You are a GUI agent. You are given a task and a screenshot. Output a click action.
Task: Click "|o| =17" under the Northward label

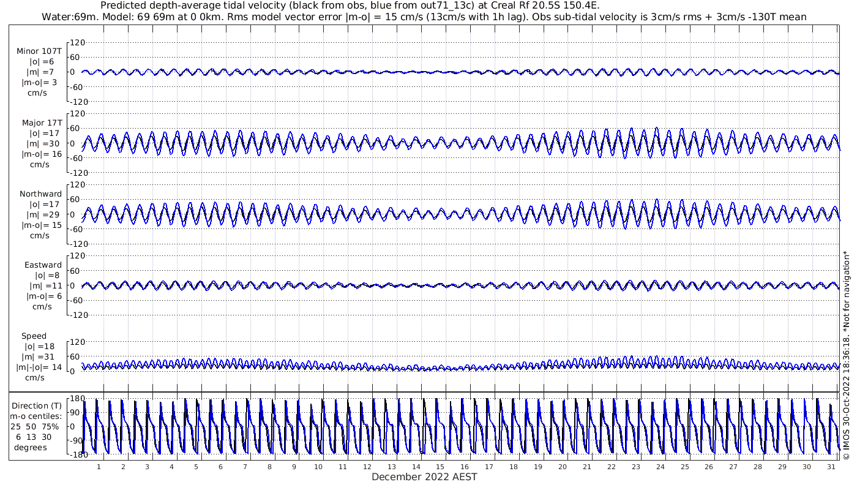43,205
